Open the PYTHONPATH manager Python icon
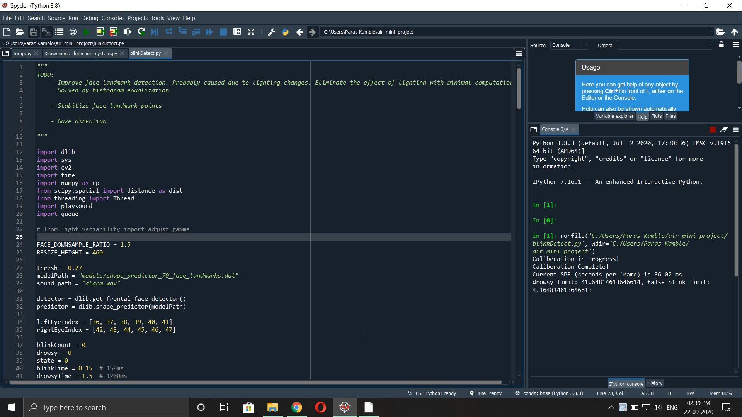The image size is (742, 417). pos(286,32)
